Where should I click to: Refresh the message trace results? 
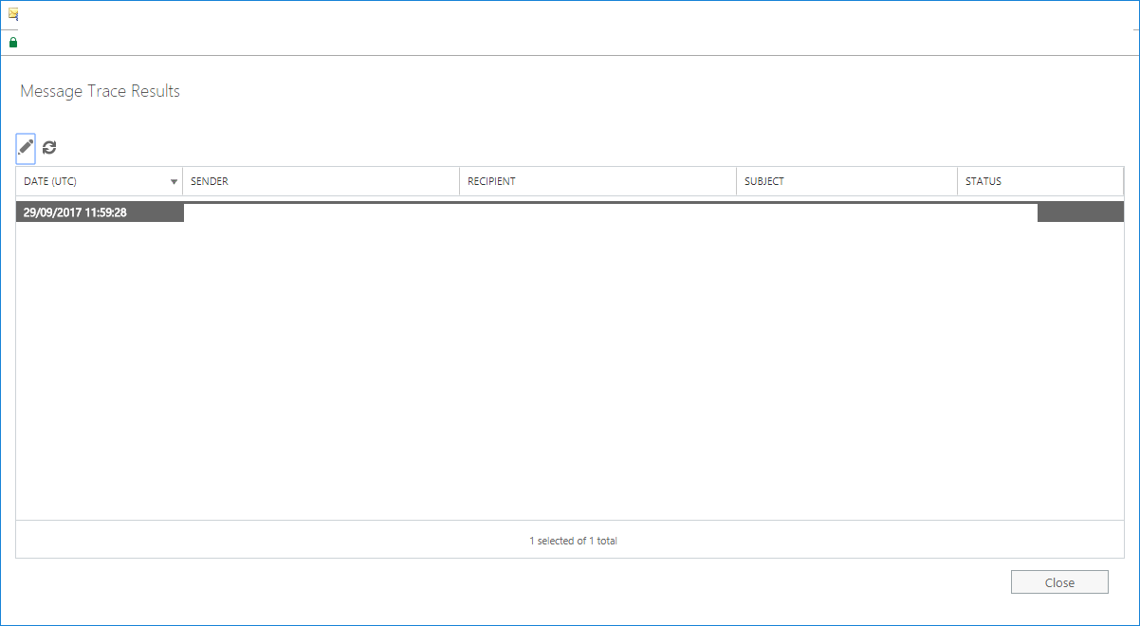[x=49, y=148]
